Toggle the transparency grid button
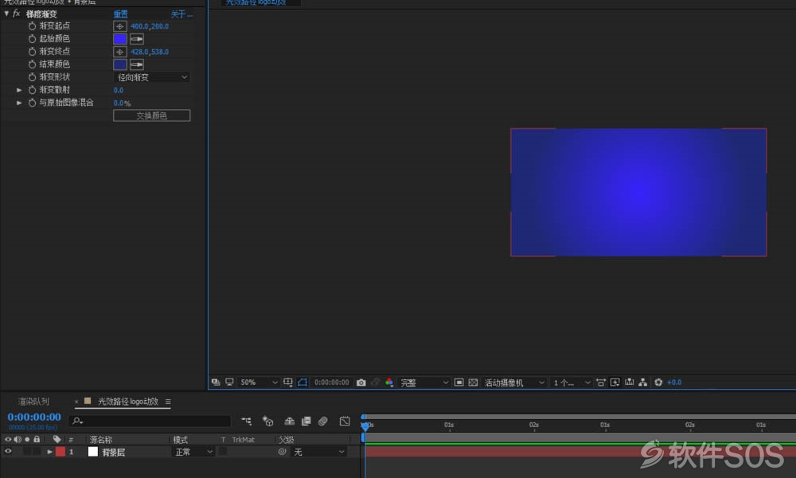 point(473,382)
